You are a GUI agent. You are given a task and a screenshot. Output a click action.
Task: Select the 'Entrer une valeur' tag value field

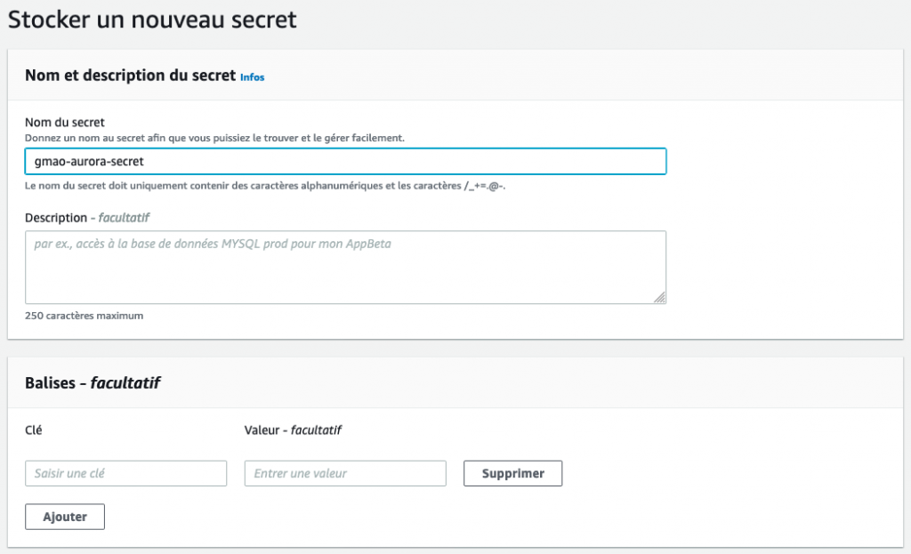pos(344,473)
